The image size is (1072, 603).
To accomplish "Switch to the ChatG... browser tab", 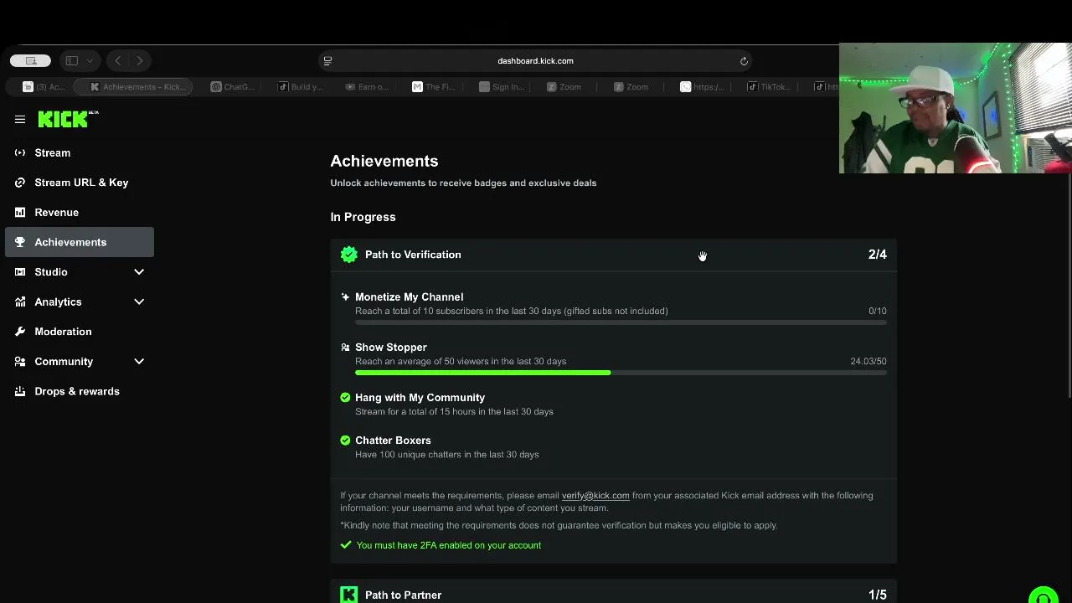I will (233, 86).
